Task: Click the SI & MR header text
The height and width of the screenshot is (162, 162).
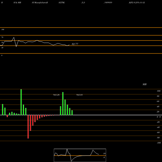Action: coord(17,3)
